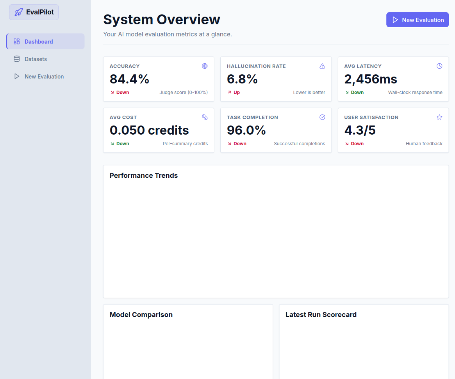
Task: Click the subtitle about AI model evaluation metrics
Action: (167, 34)
